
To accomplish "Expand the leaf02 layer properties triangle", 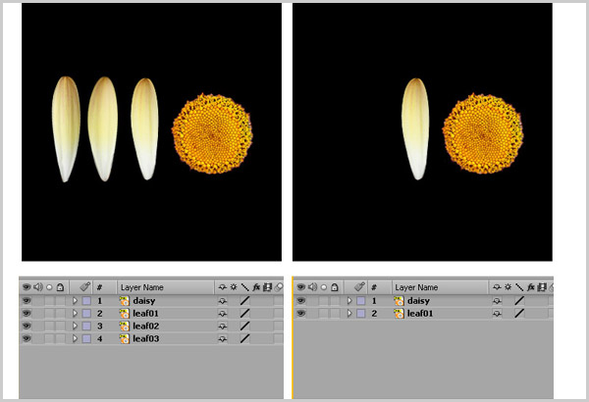I will coord(75,326).
